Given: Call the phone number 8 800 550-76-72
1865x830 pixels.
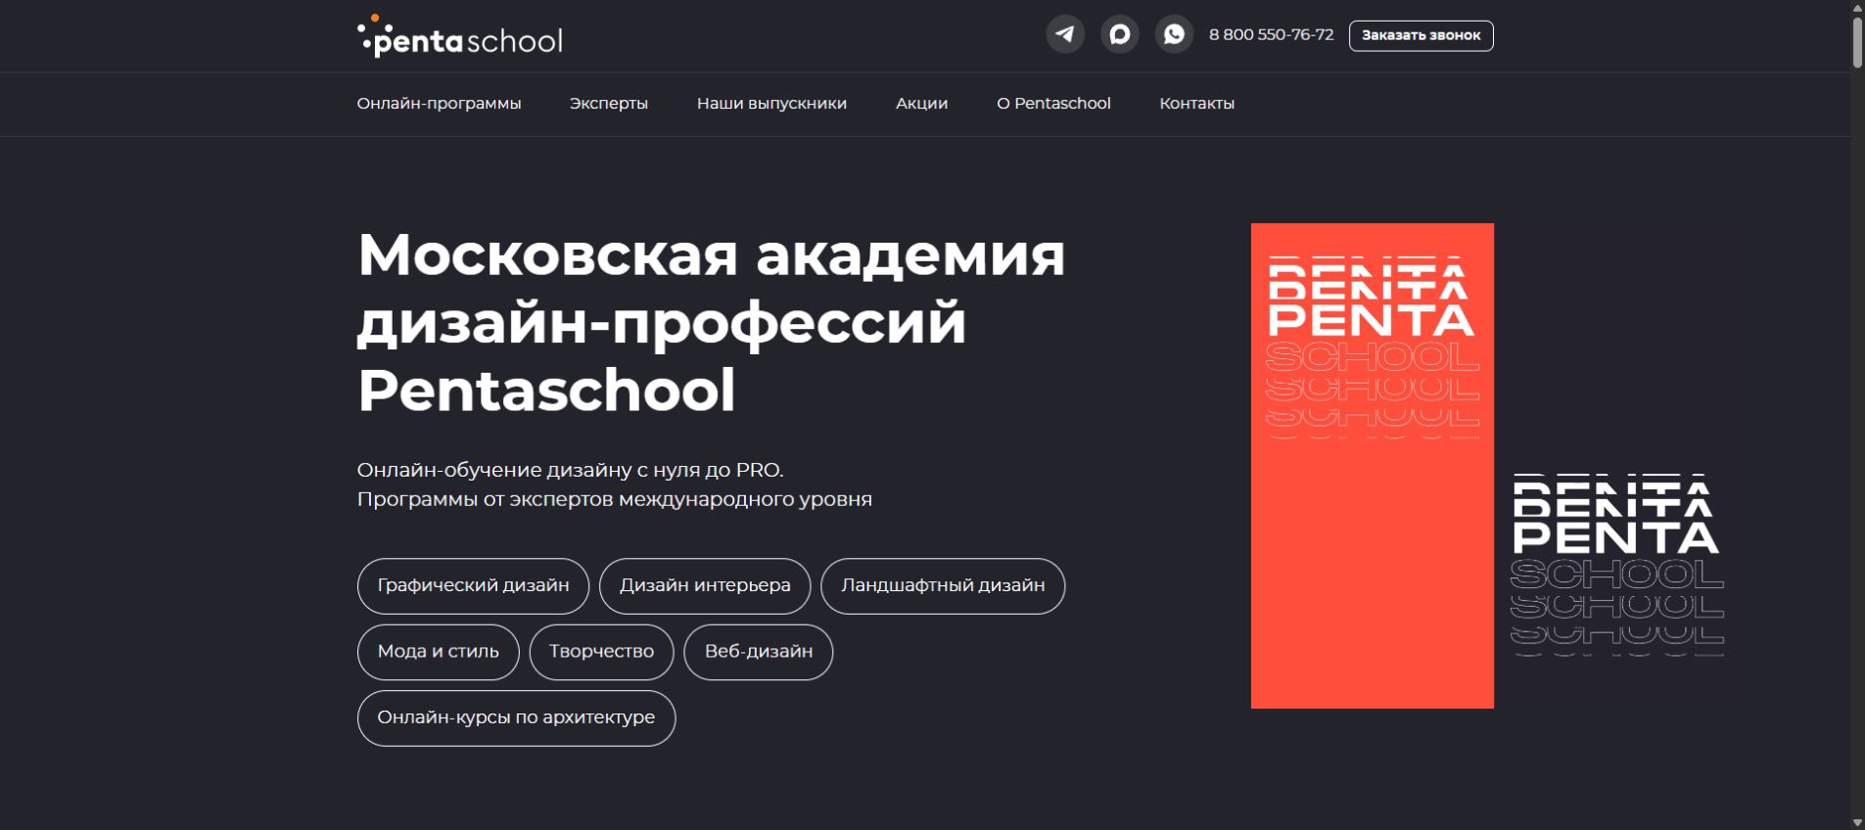Looking at the screenshot, I should (1271, 35).
